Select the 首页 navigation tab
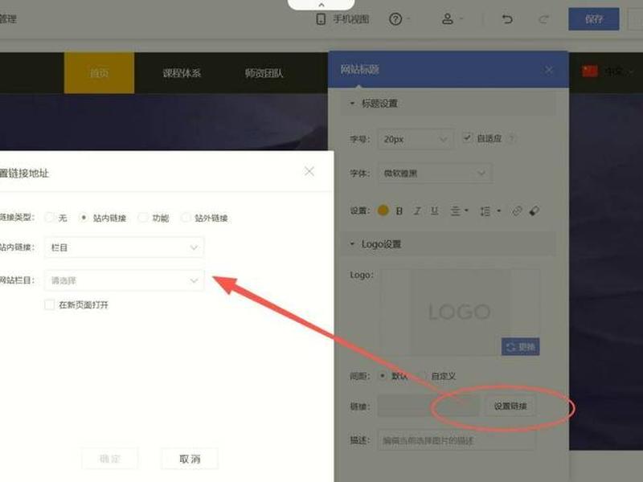643x482 pixels. click(x=99, y=73)
